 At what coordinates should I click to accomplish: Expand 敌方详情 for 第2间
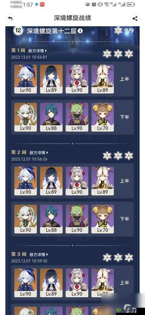pos(39,153)
